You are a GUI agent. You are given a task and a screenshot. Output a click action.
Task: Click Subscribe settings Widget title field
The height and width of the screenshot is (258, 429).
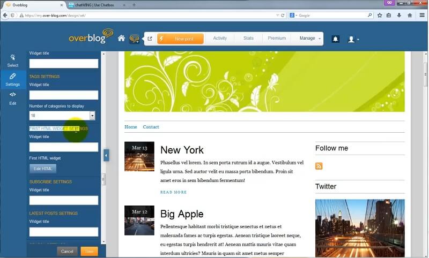coord(64,200)
